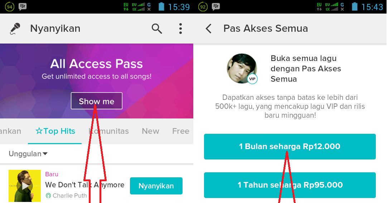Open the Komunitas tab
Image resolution: width=388 pixels, height=203 pixels.
click(x=108, y=131)
